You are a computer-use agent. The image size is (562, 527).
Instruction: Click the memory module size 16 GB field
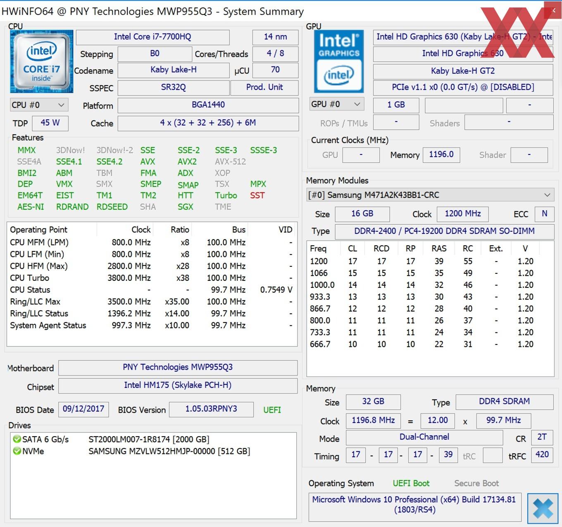tap(362, 214)
